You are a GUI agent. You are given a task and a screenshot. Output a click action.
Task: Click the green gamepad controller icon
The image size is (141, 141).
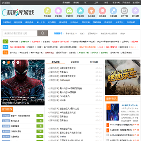[69, 11]
